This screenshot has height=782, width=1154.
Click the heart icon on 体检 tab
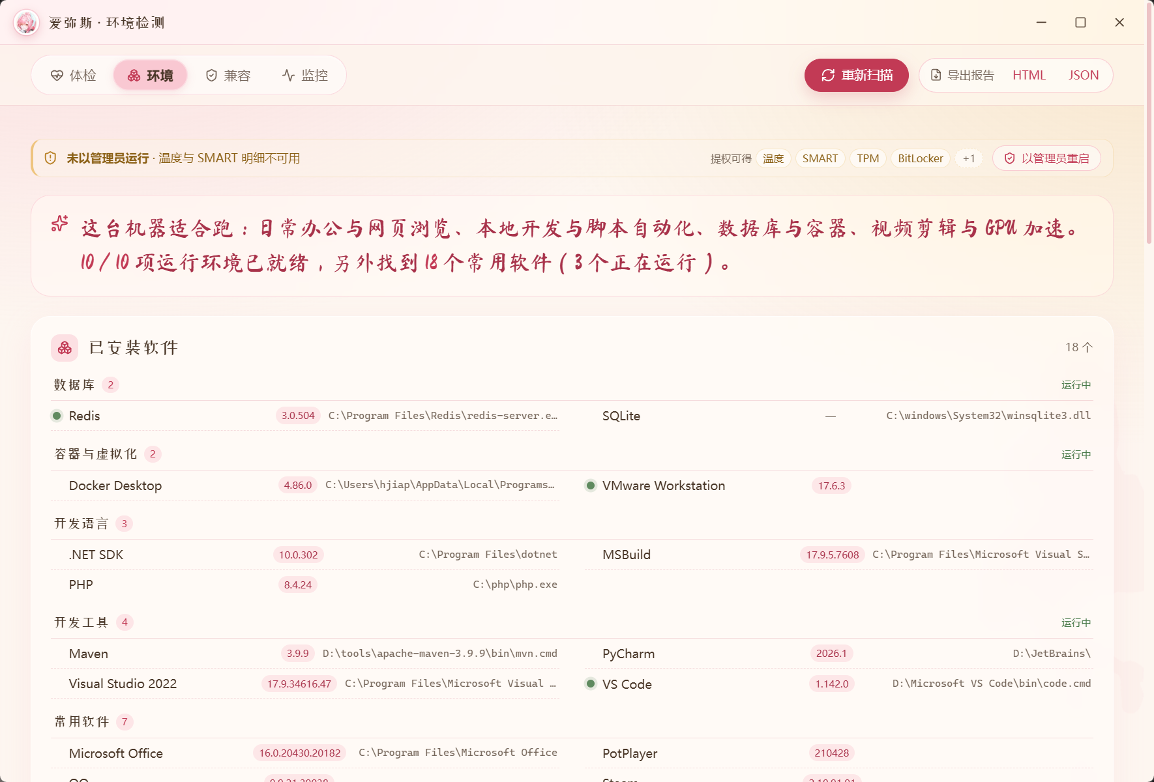(x=57, y=76)
